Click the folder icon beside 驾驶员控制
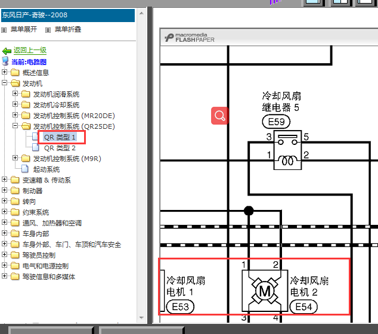Image resolution: width=378 pixels, height=334 pixels. pos(15,255)
